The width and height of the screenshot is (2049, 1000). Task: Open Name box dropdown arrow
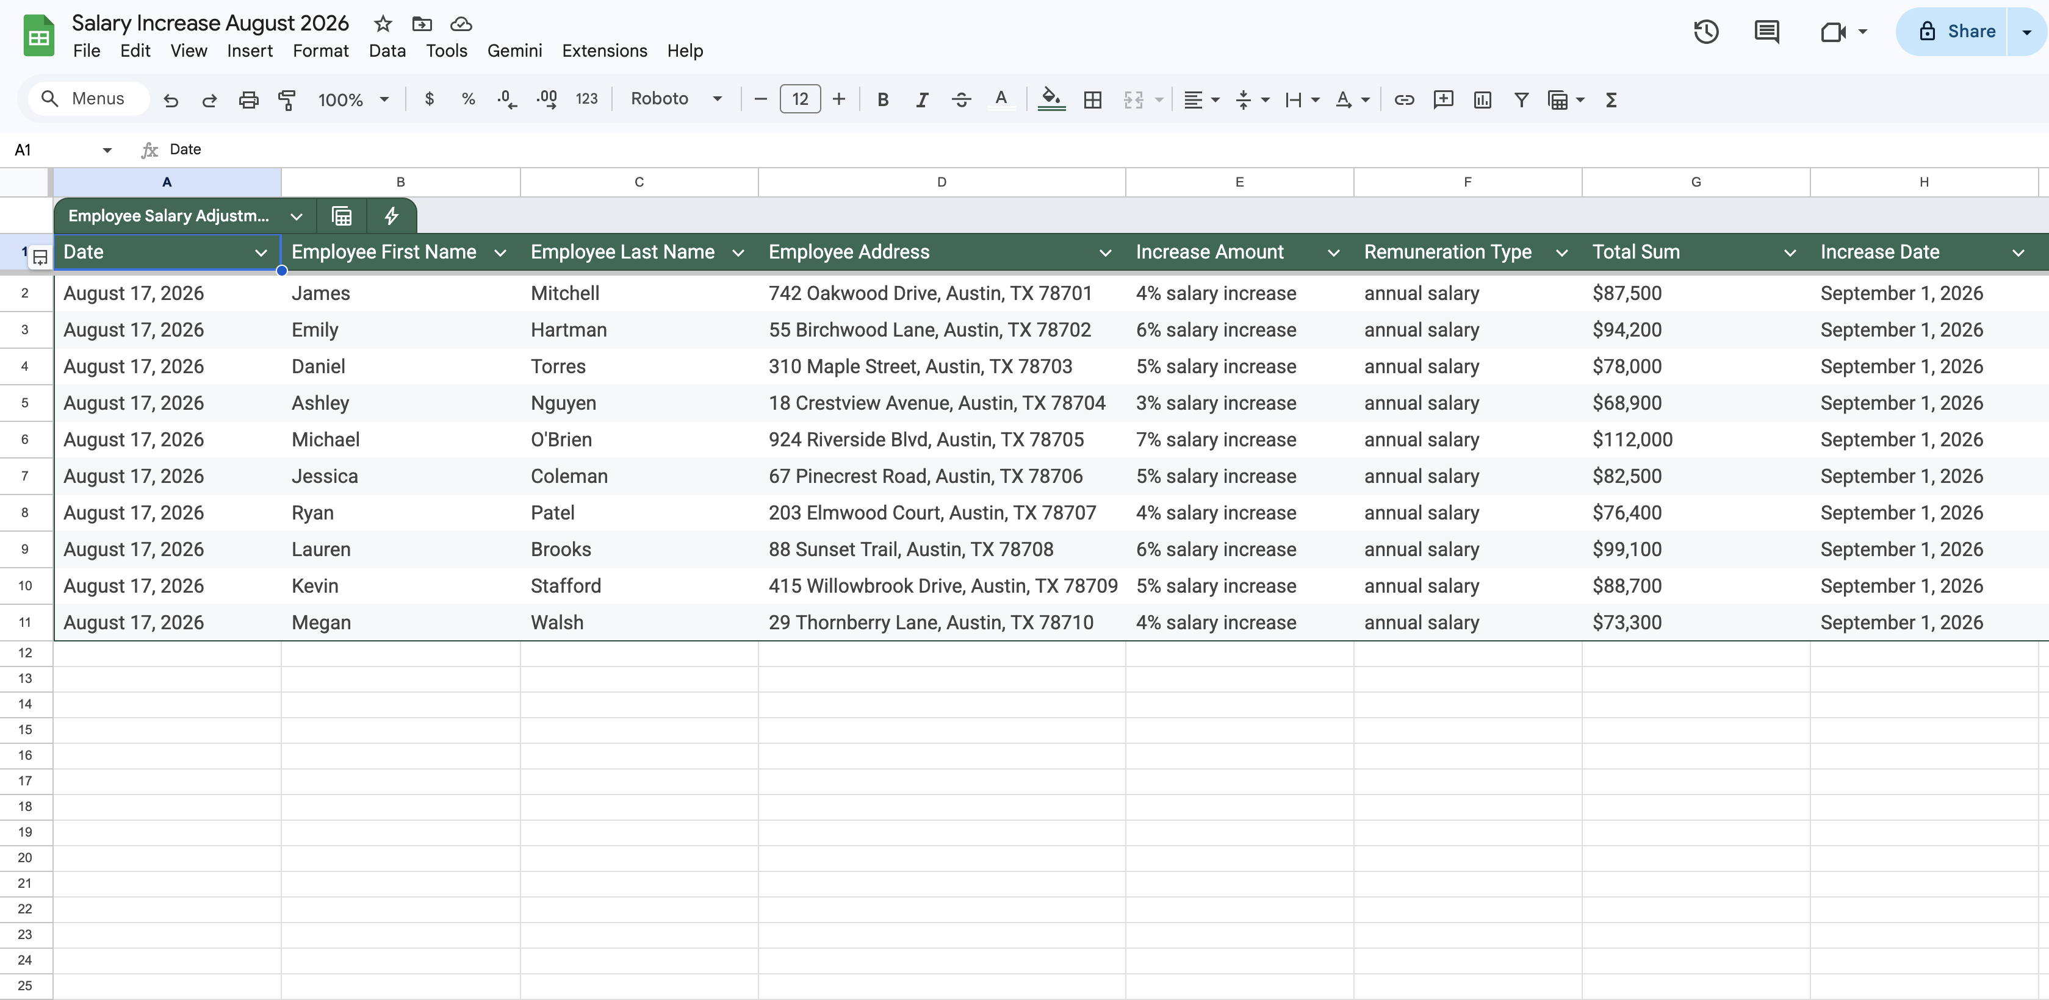[107, 150]
